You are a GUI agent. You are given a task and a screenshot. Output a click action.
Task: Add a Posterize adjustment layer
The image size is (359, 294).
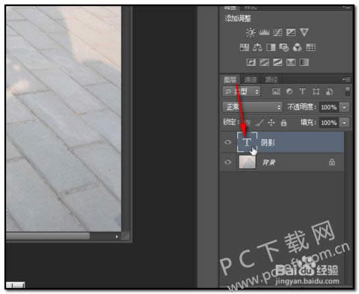[x=264, y=62]
